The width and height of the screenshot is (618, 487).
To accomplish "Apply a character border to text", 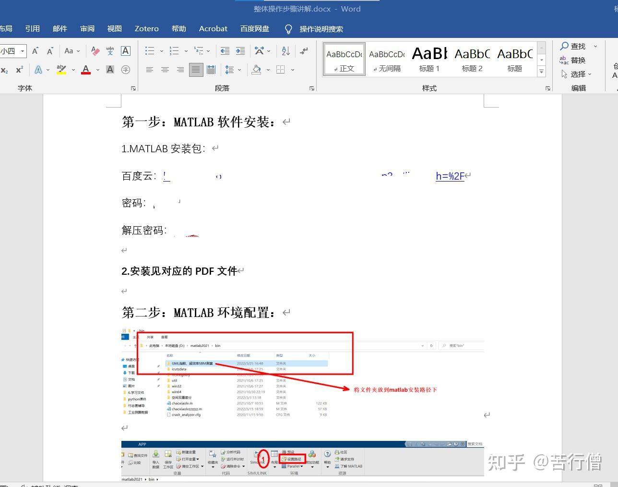I will pos(126,51).
